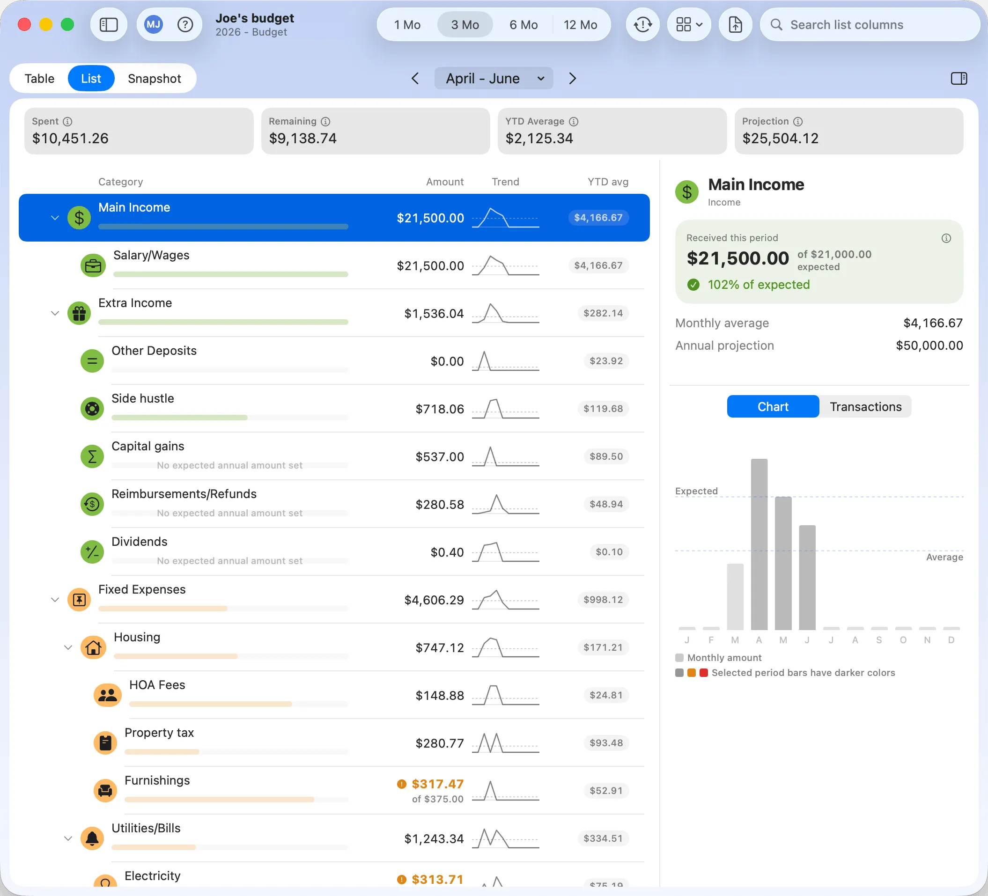Click the $25,504.12 Projection value
The image size is (988, 896).
click(780, 139)
